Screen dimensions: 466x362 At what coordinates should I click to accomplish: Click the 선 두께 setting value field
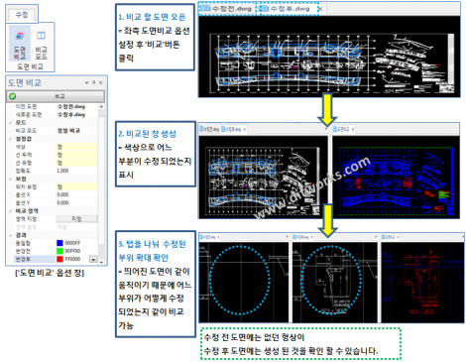76,155
